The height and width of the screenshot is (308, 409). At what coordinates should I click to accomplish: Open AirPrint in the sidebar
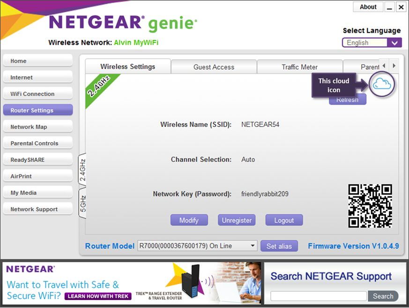(x=38, y=176)
